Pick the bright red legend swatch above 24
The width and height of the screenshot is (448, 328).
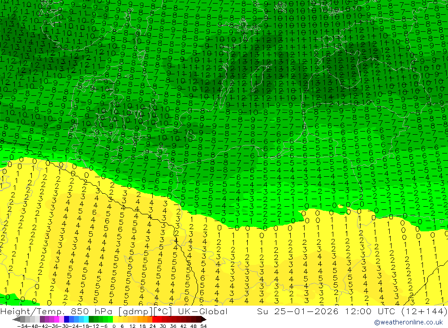click(155, 319)
